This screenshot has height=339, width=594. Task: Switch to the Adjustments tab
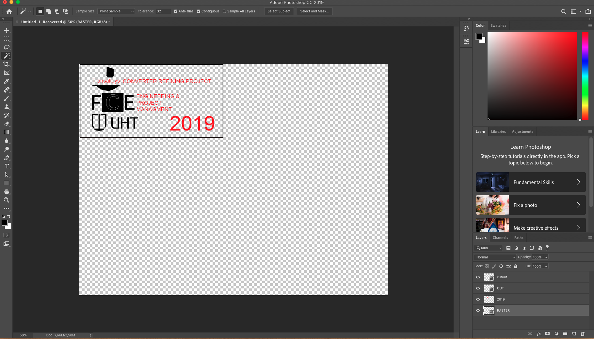tap(522, 131)
